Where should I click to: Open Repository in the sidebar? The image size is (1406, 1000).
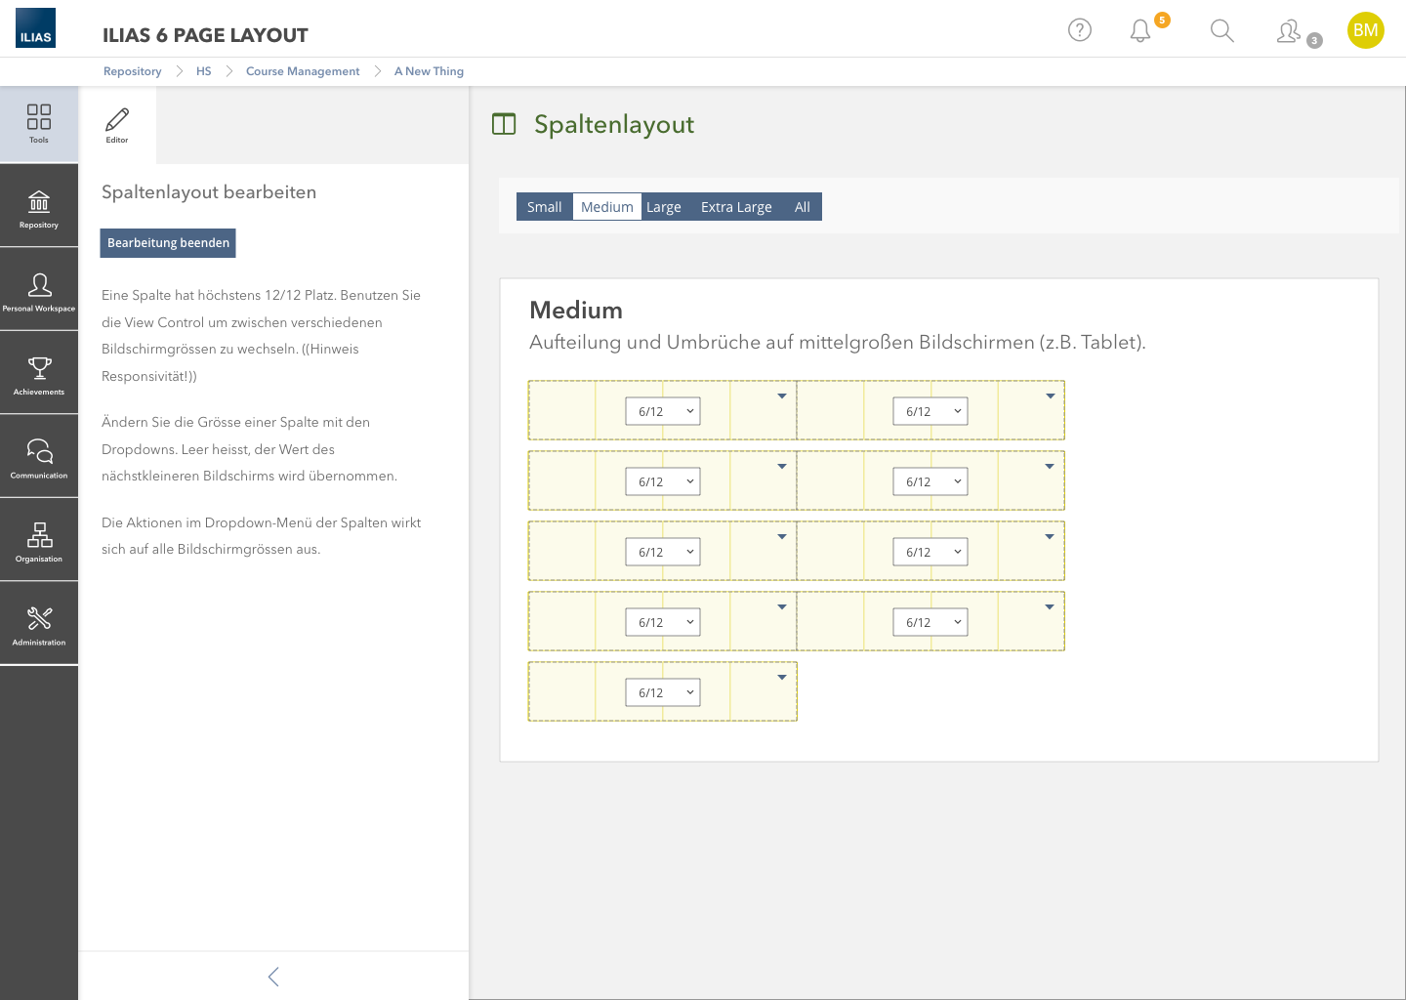click(39, 208)
